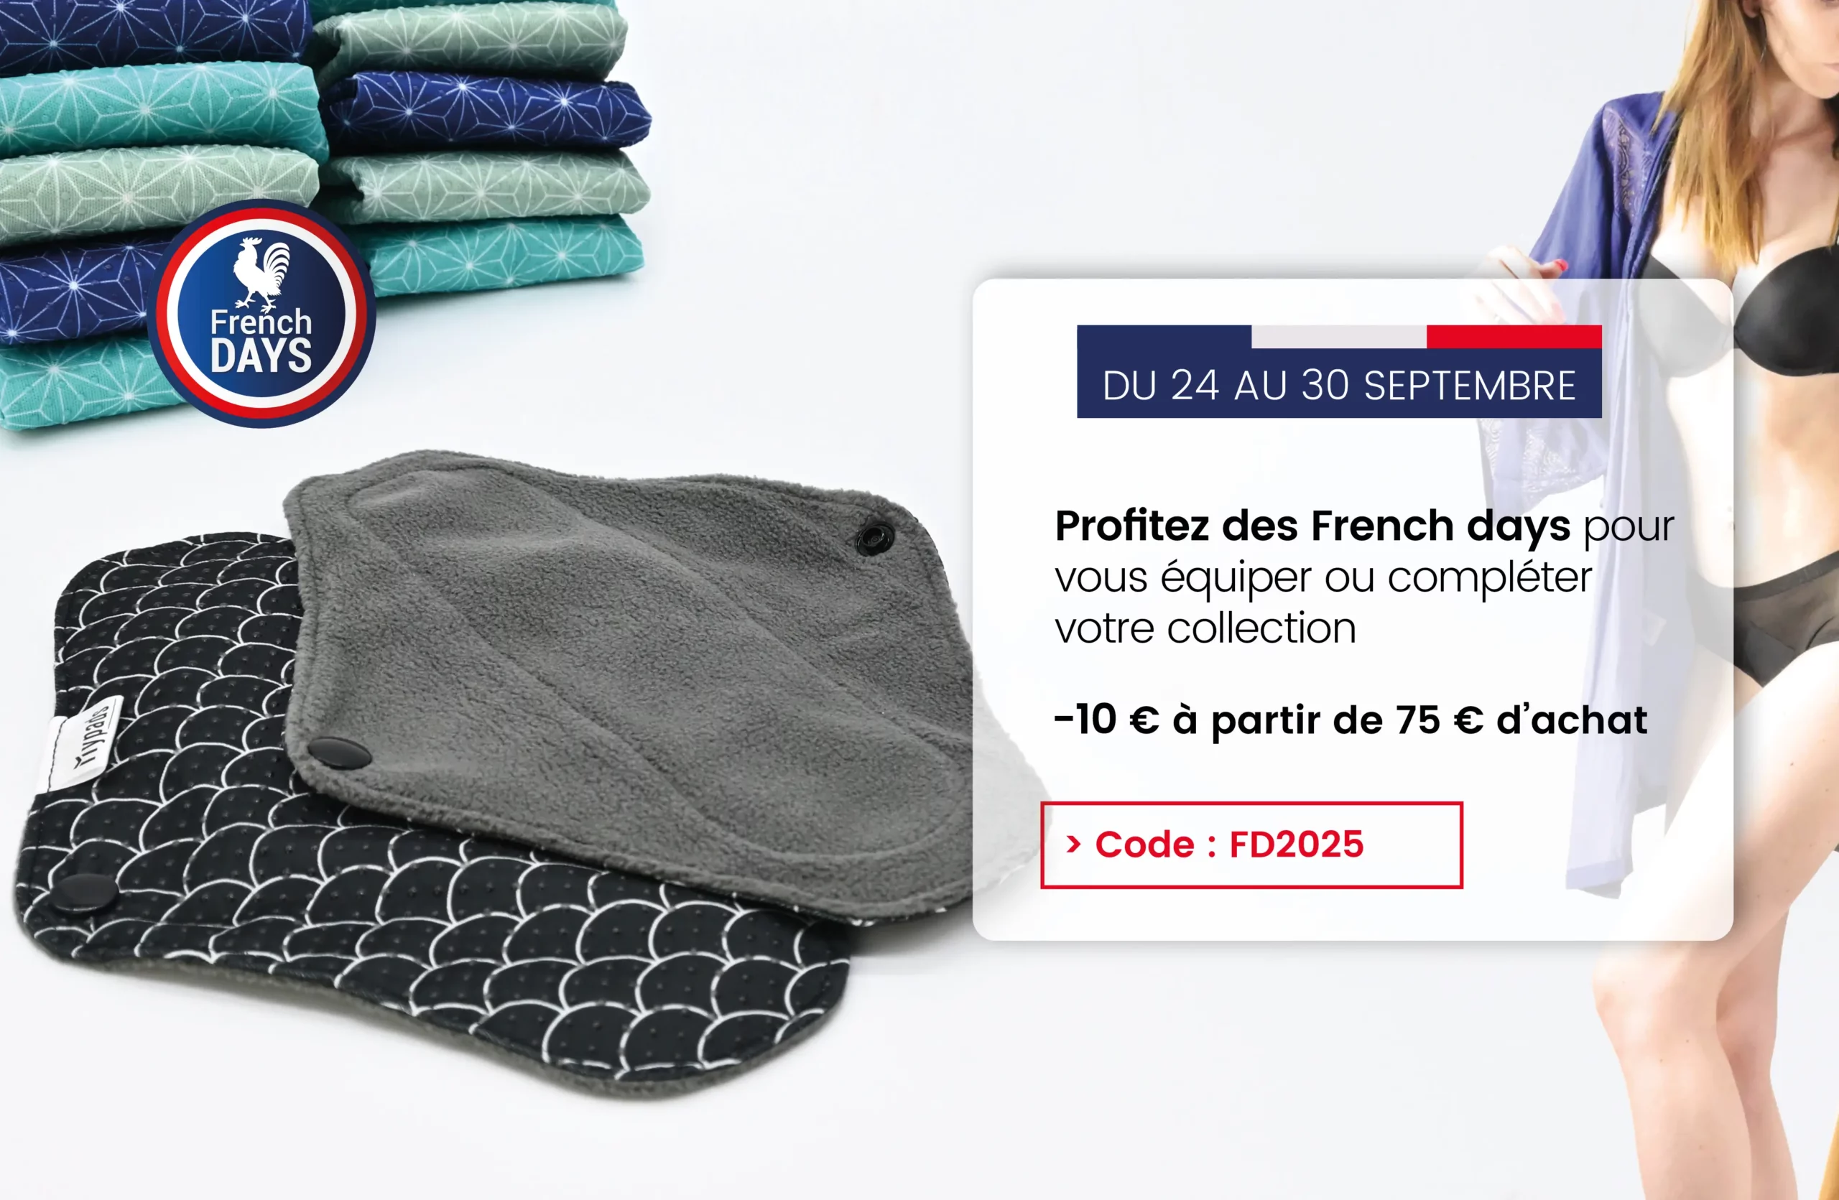Screen dimensions: 1839x1200
Task: Click the white rooster emblem in the badge
Action: pos(263,275)
